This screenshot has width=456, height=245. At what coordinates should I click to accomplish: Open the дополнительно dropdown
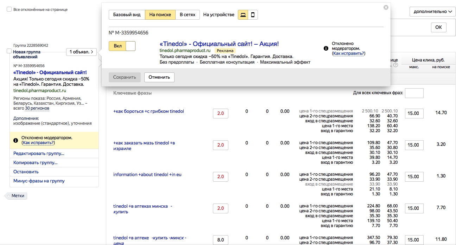432,12
